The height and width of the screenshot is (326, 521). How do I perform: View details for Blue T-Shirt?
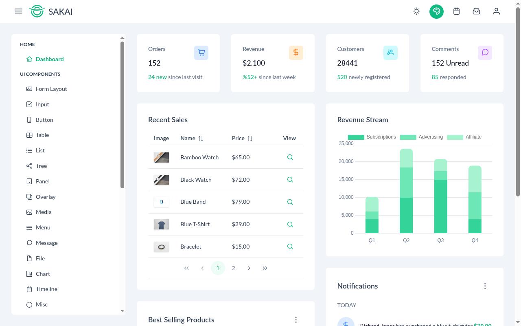(x=290, y=225)
